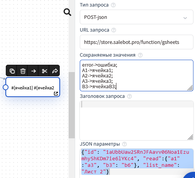The height and width of the screenshot is (178, 195).
Task: Click the magnifier search icon
Action: click(67, 12)
